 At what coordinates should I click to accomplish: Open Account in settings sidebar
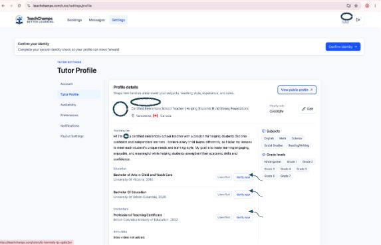(x=66, y=84)
